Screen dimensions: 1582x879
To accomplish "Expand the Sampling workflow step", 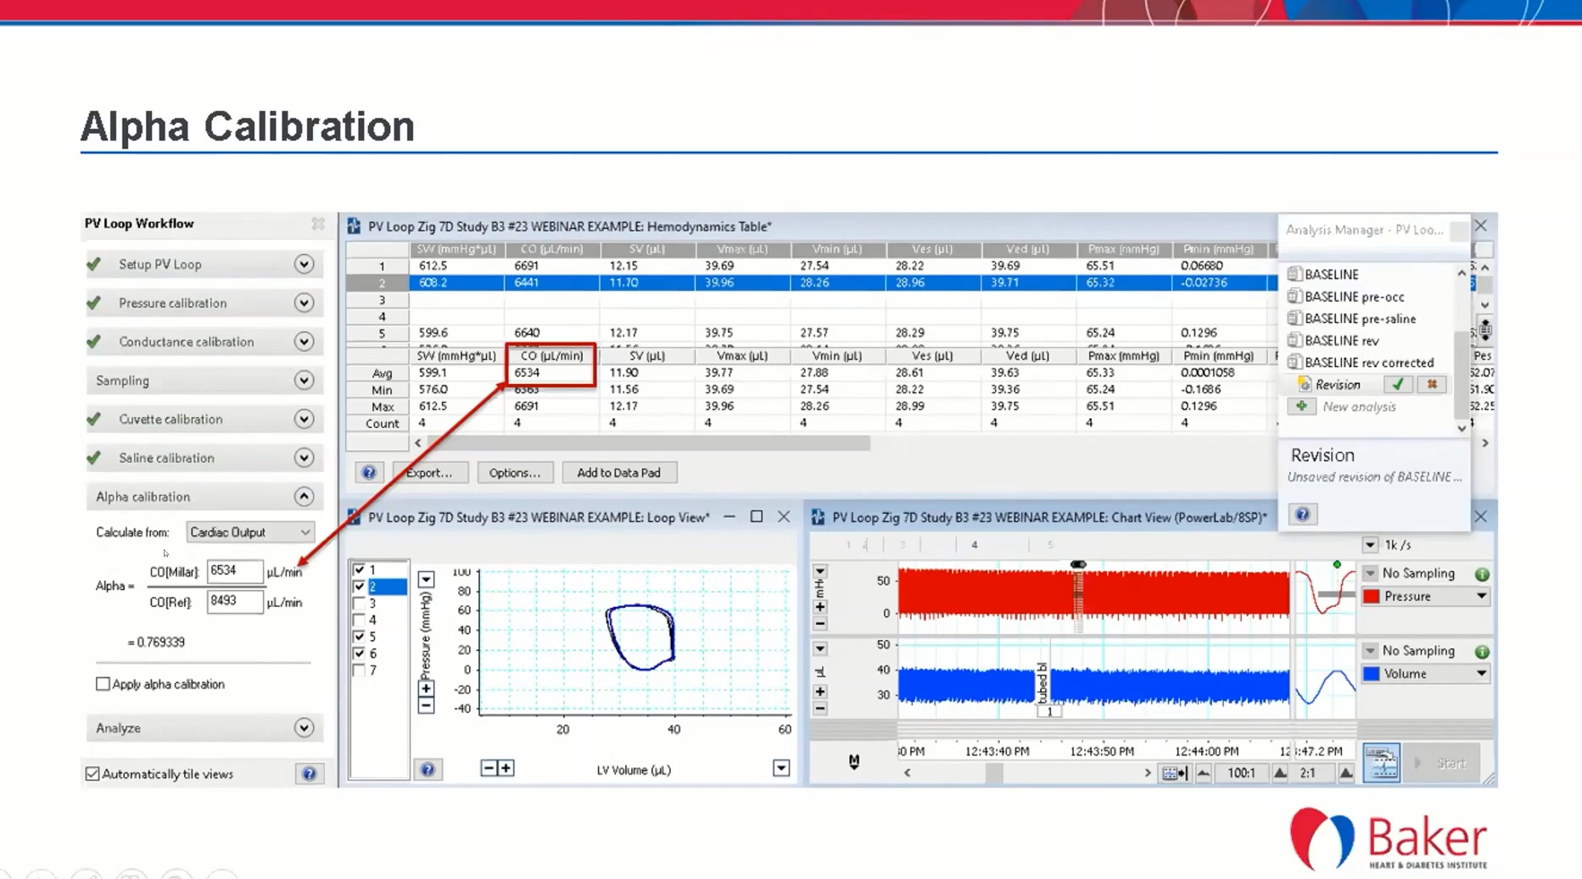I will coord(304,381).
